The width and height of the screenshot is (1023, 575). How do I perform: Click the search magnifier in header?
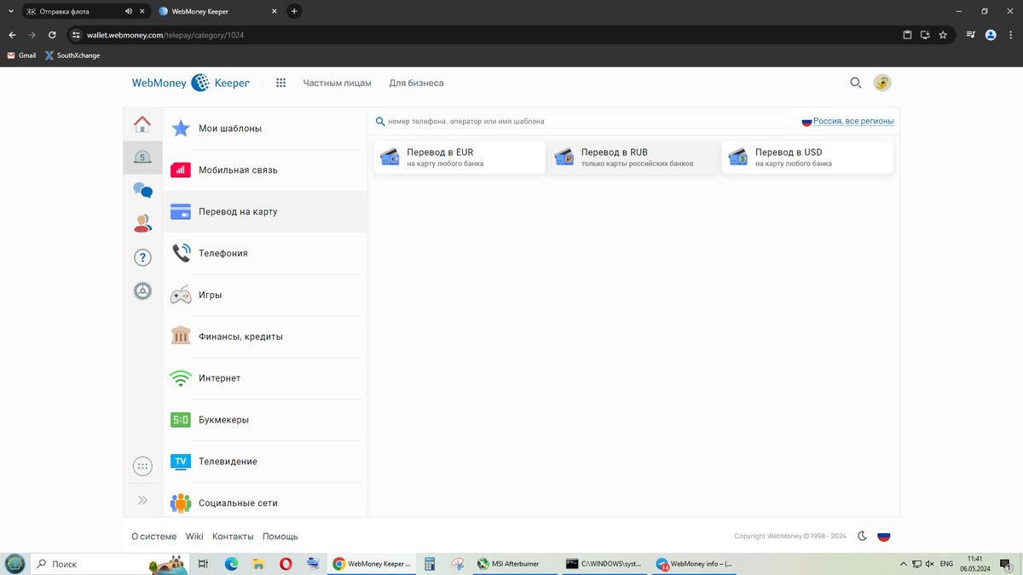855,83
